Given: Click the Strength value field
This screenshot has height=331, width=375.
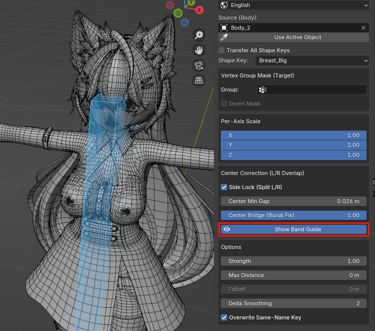Looking at the screenshot, I should tap(293, 261).
